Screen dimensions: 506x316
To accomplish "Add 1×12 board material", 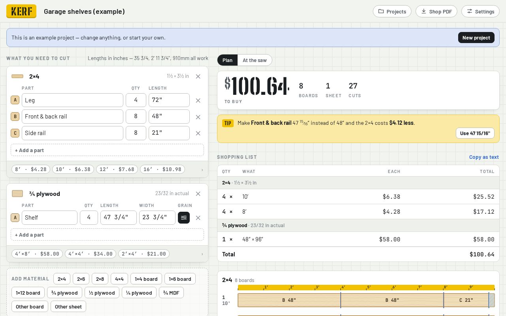I will [28, 293].
